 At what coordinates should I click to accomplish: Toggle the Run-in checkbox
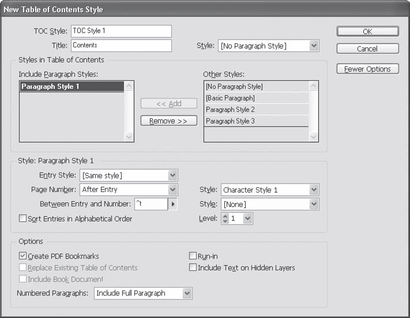click(193, 256)
